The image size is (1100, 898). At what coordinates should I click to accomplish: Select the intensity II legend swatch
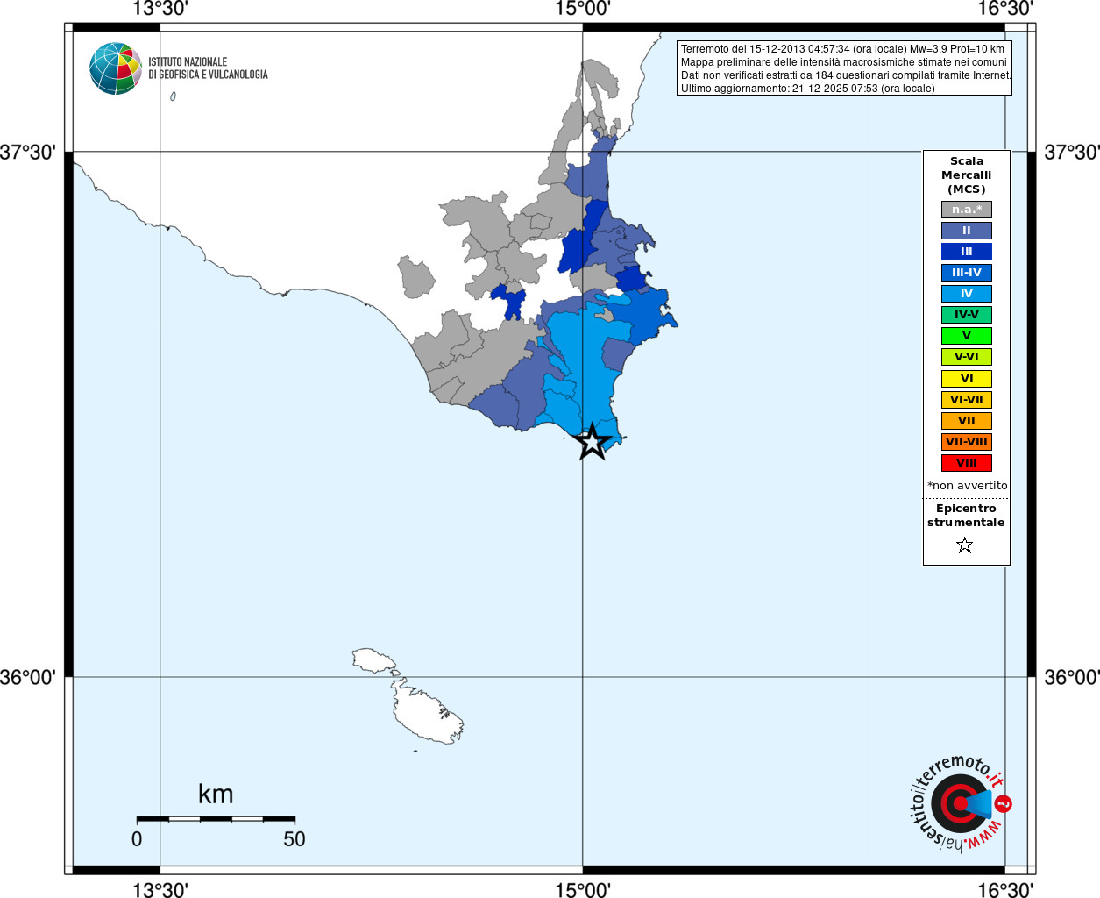(967, 231)
